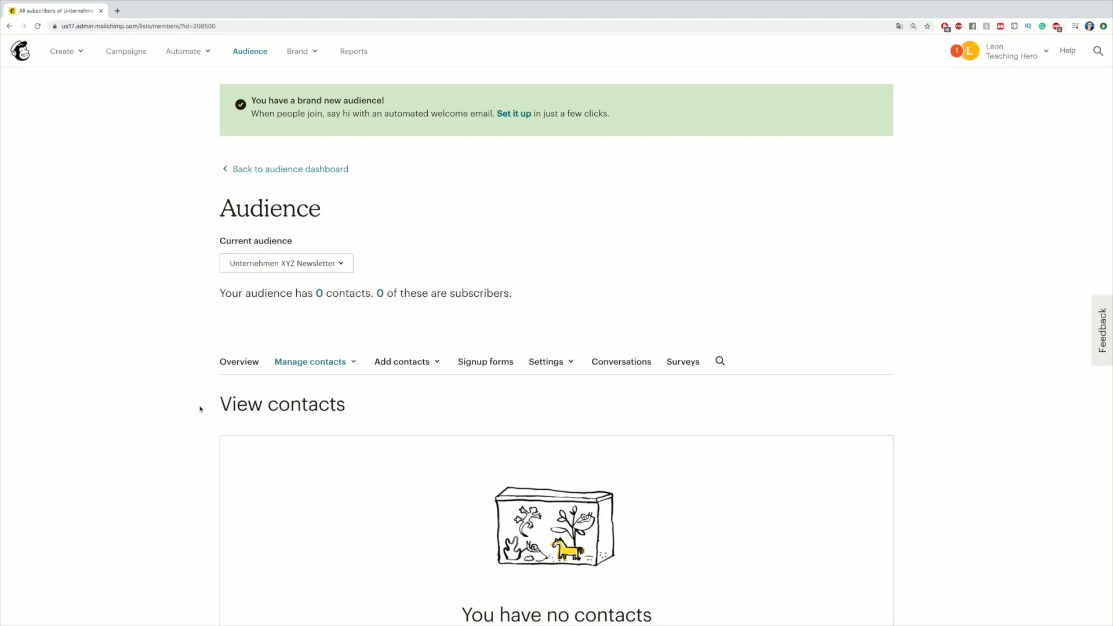
Task: Click the Help icon in top navigation
Action: pyautogui.click(x=1067, y=50)
